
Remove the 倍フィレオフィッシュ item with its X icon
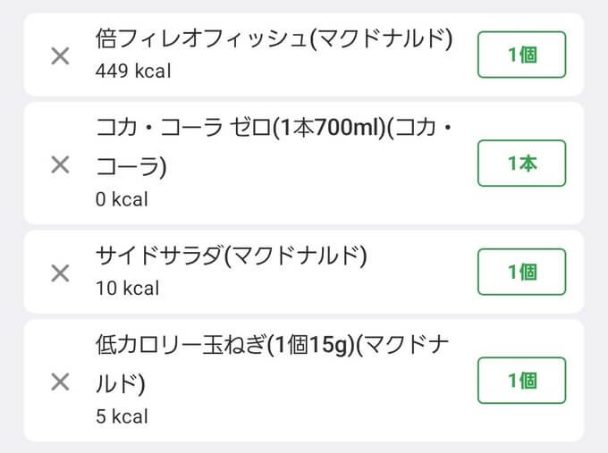click(60, 56)
